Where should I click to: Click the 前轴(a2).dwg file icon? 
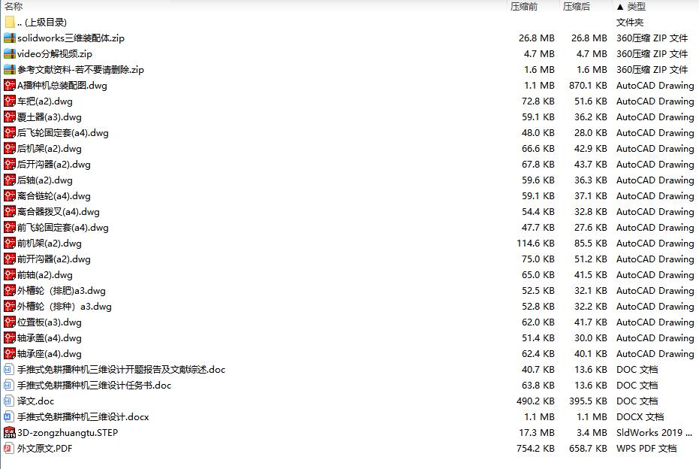click(x=10, y=275)
